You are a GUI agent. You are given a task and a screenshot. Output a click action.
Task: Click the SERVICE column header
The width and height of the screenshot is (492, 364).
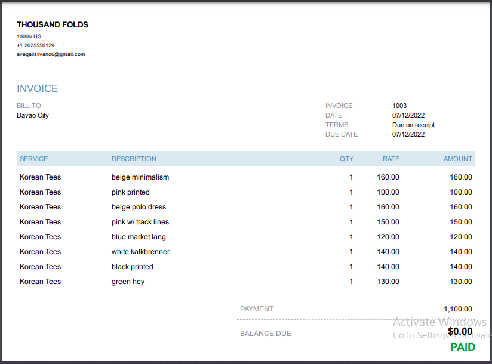34,159
